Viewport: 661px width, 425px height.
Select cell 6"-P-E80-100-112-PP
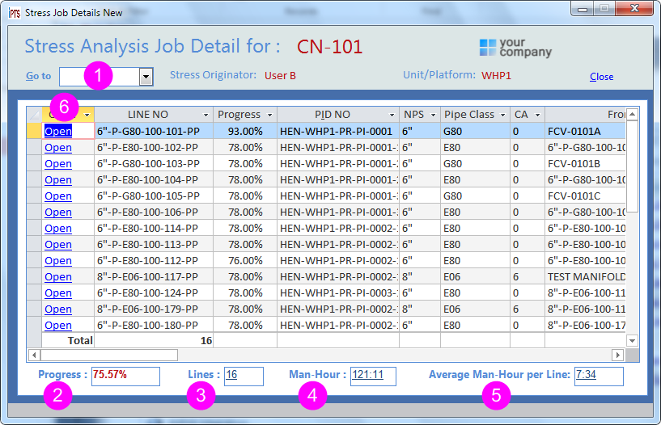click(154, 261)
